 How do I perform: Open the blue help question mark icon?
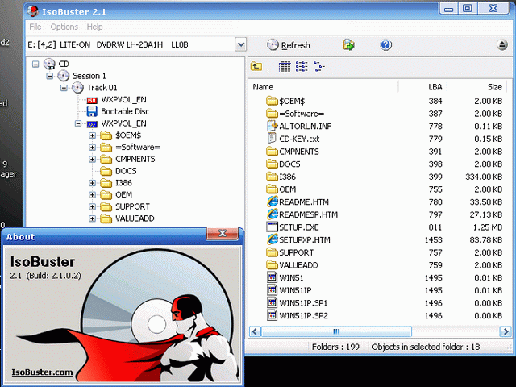point(385,45)
